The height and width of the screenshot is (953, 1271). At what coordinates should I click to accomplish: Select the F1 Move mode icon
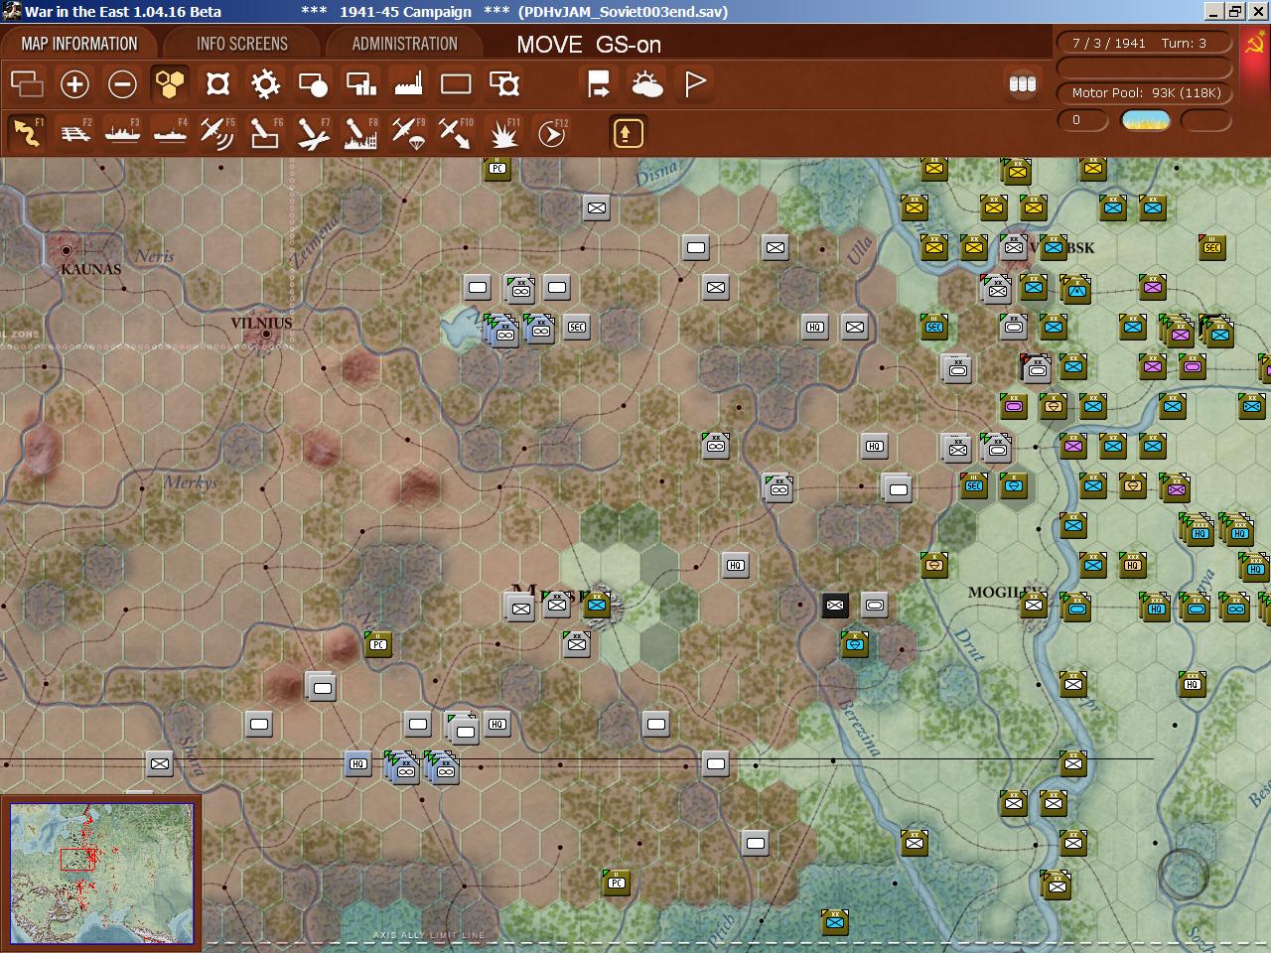[27, 133]
